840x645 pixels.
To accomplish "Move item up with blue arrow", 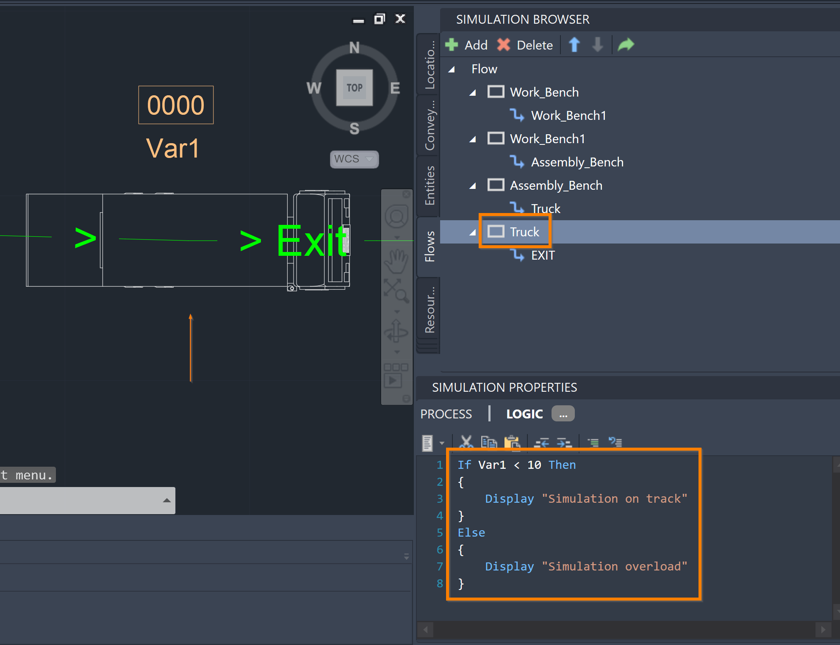I will (574, 44).
